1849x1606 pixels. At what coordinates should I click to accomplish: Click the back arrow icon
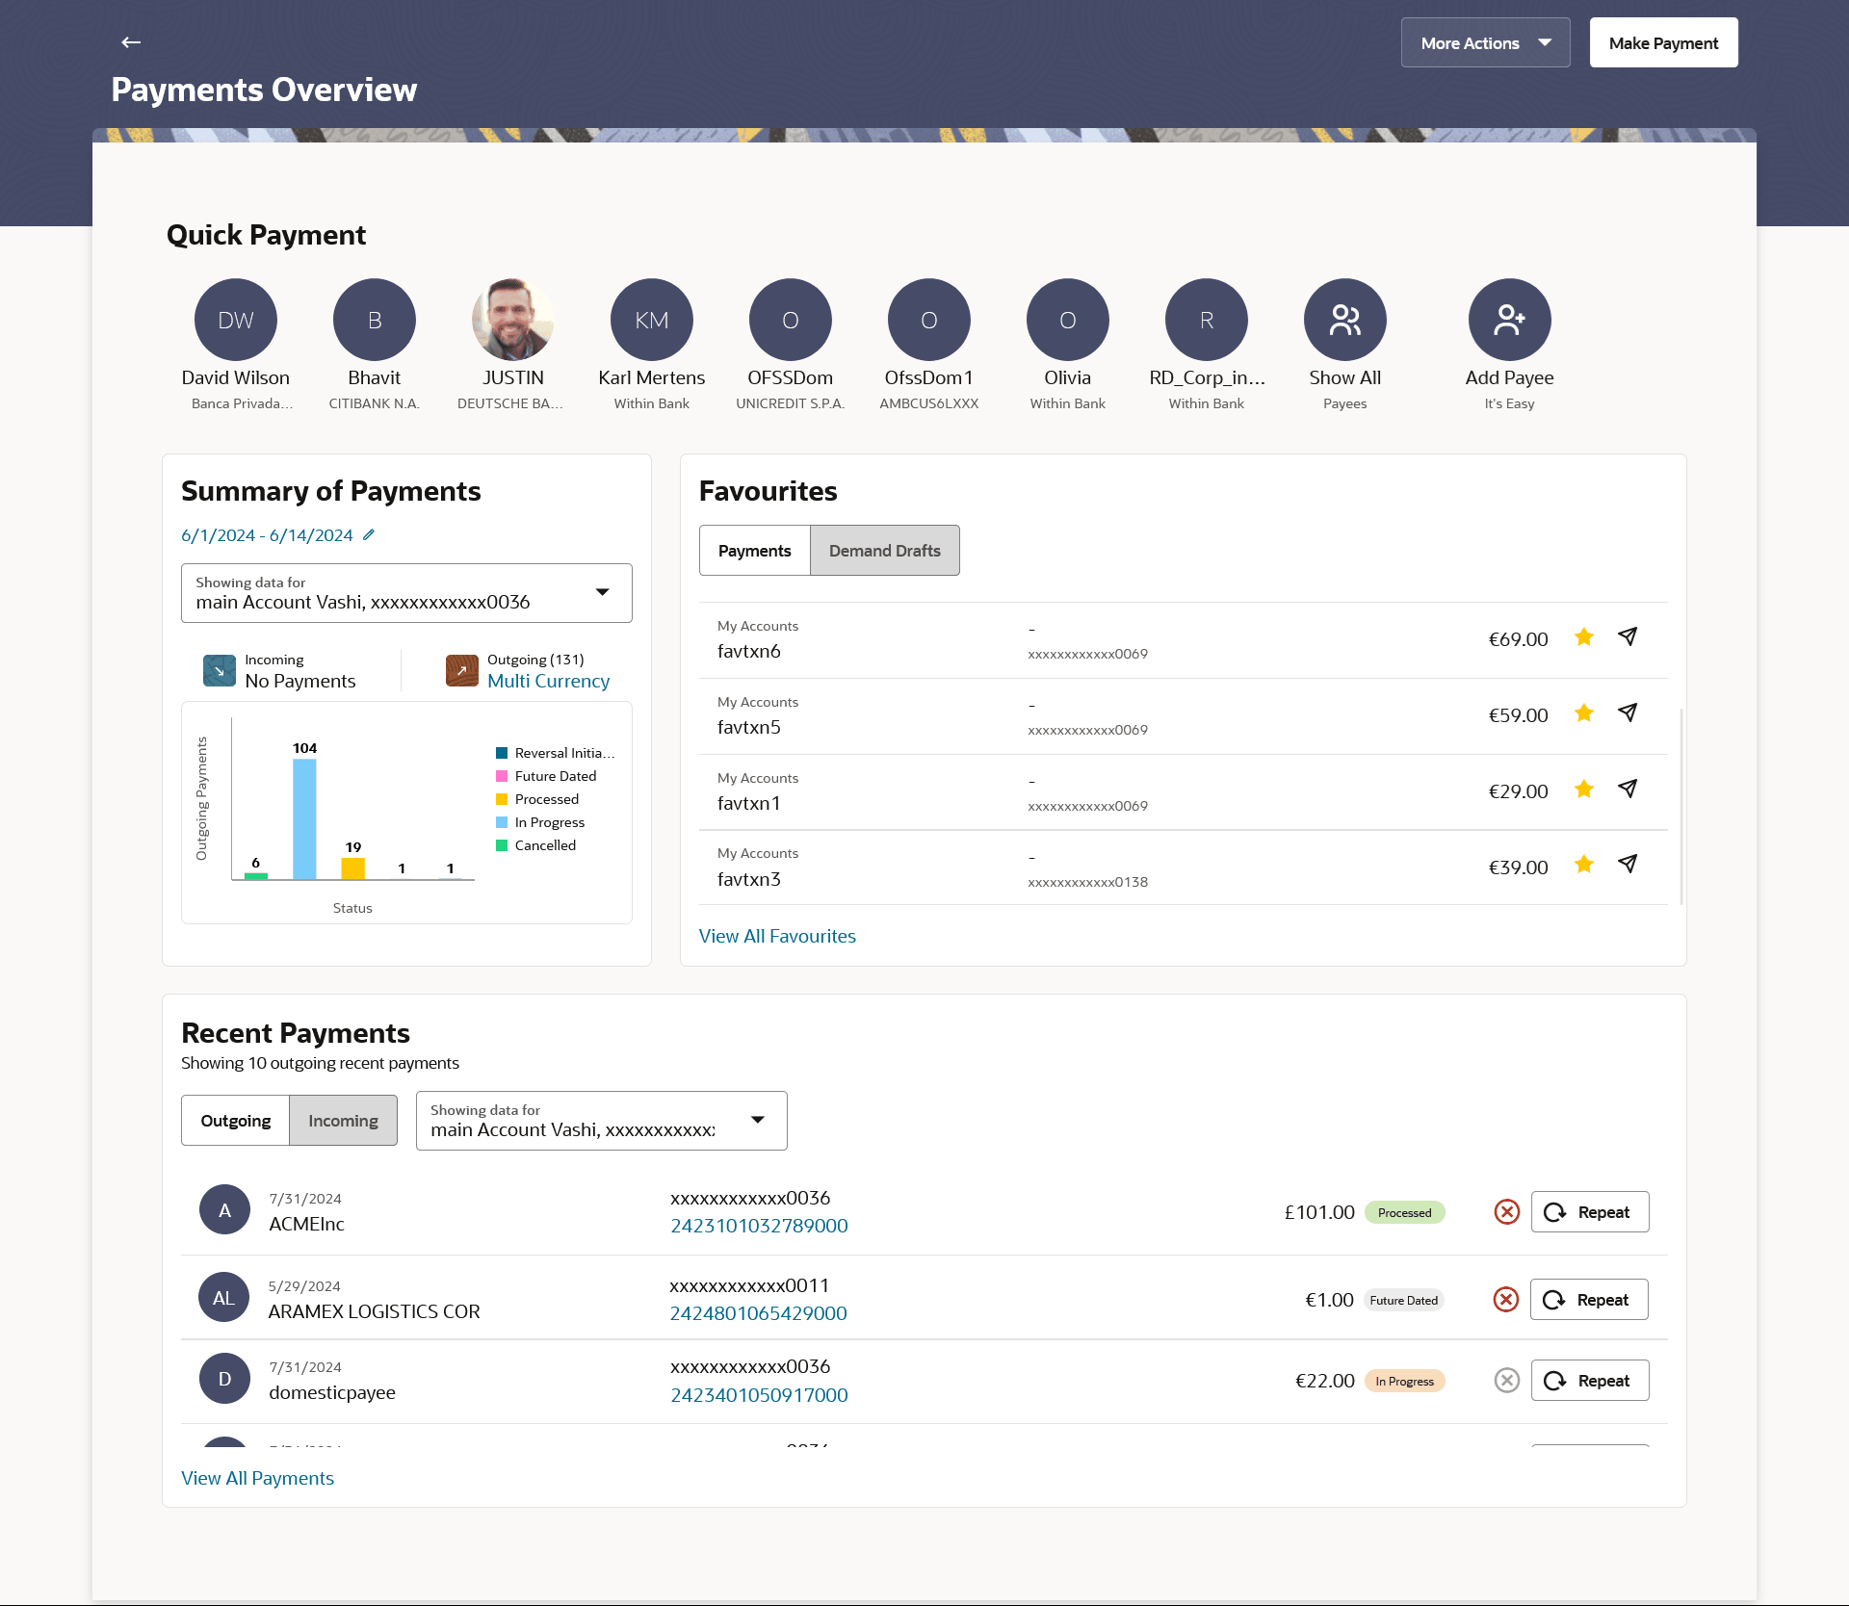pyautogui.click(x=131, y=42)
